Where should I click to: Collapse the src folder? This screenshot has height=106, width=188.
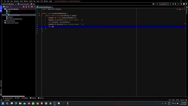click(x=5, y=13)
